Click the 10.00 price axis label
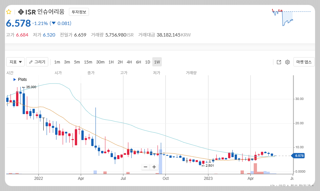320x191 pixels. (299, 147)
